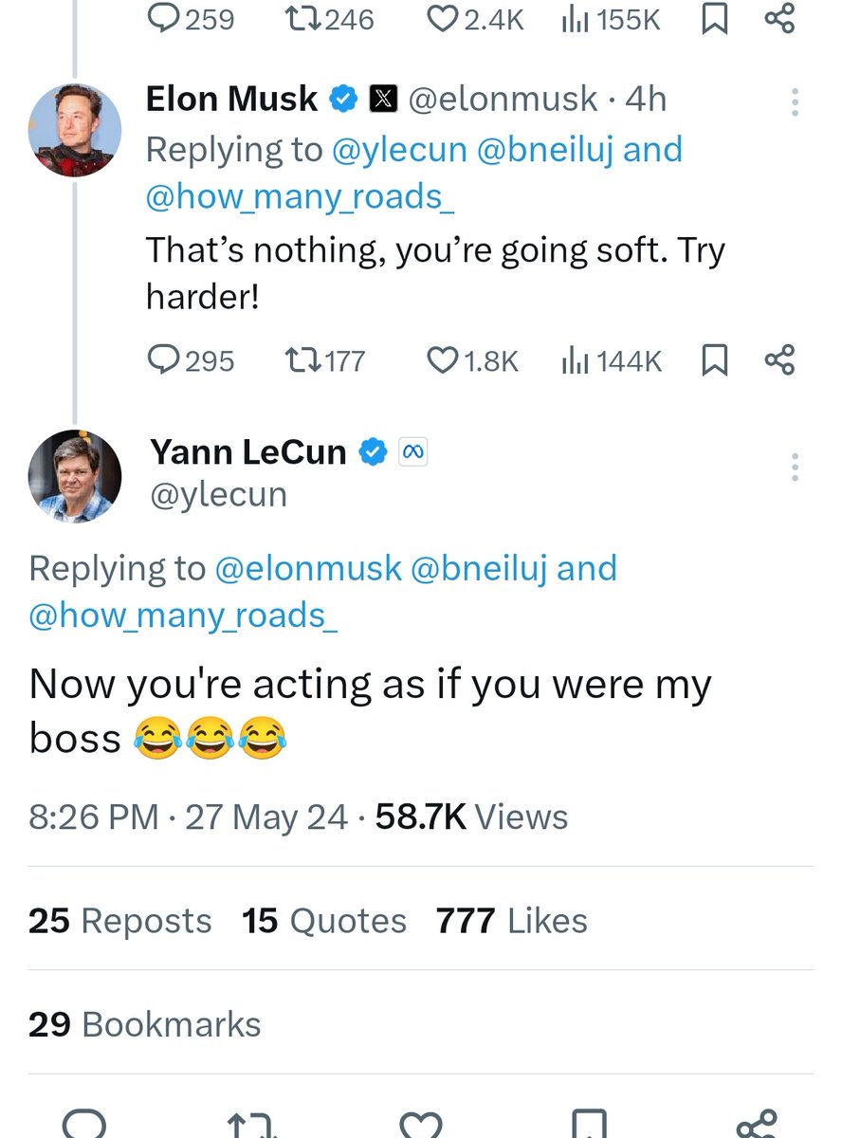Open Elon Musk's profile picture
Viewport: 842px width, 1138px height.
click(75, 131)
